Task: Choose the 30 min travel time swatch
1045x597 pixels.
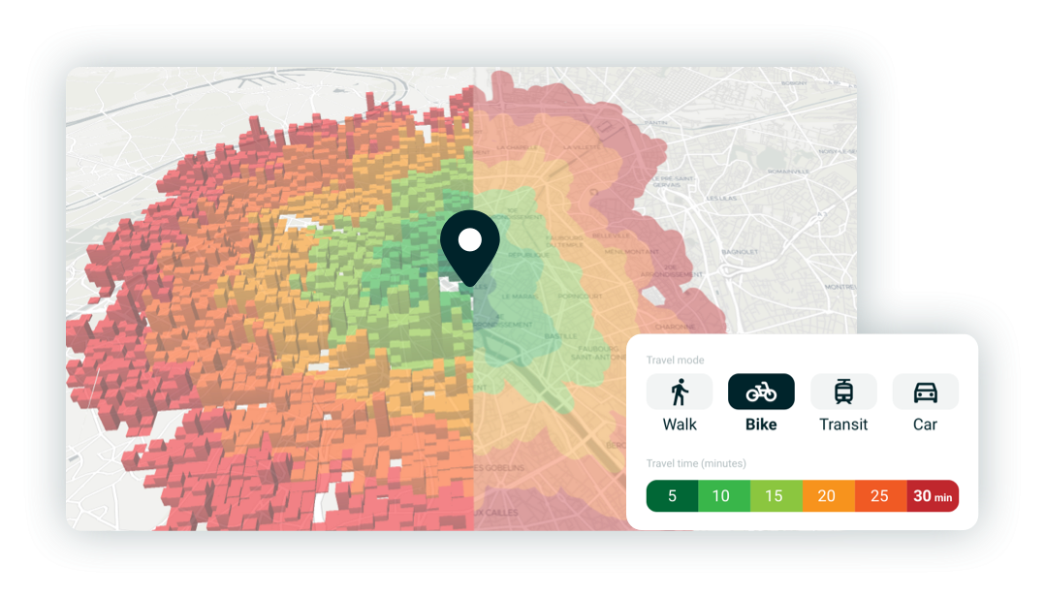Action: (933, 496)
